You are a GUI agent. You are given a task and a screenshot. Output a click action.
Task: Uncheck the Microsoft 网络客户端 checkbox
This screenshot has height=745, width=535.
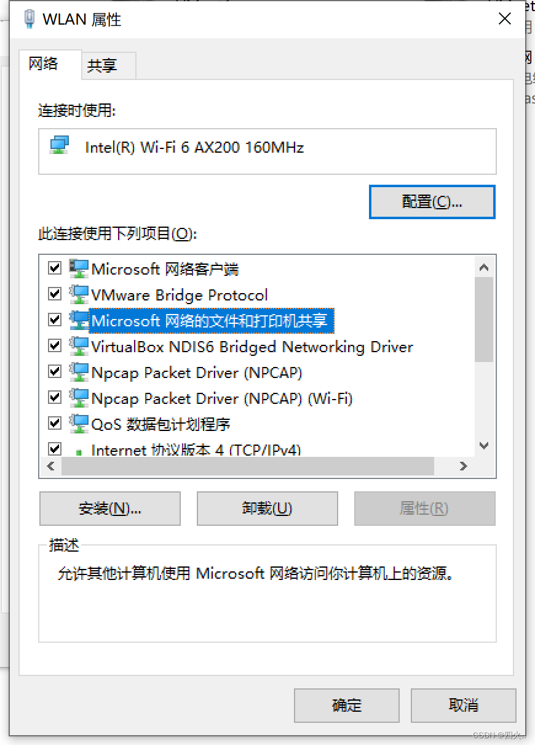[55, 268]
